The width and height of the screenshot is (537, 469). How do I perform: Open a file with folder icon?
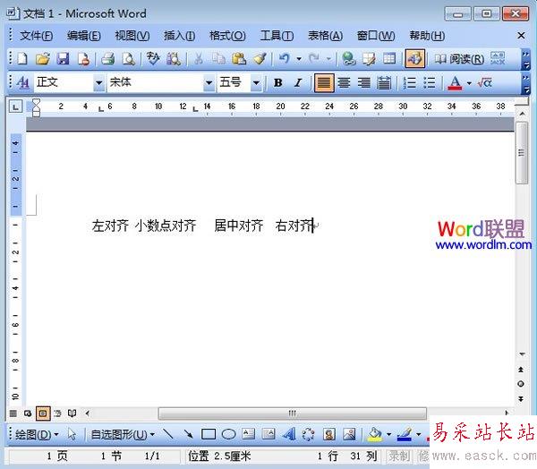click(43, 59)
